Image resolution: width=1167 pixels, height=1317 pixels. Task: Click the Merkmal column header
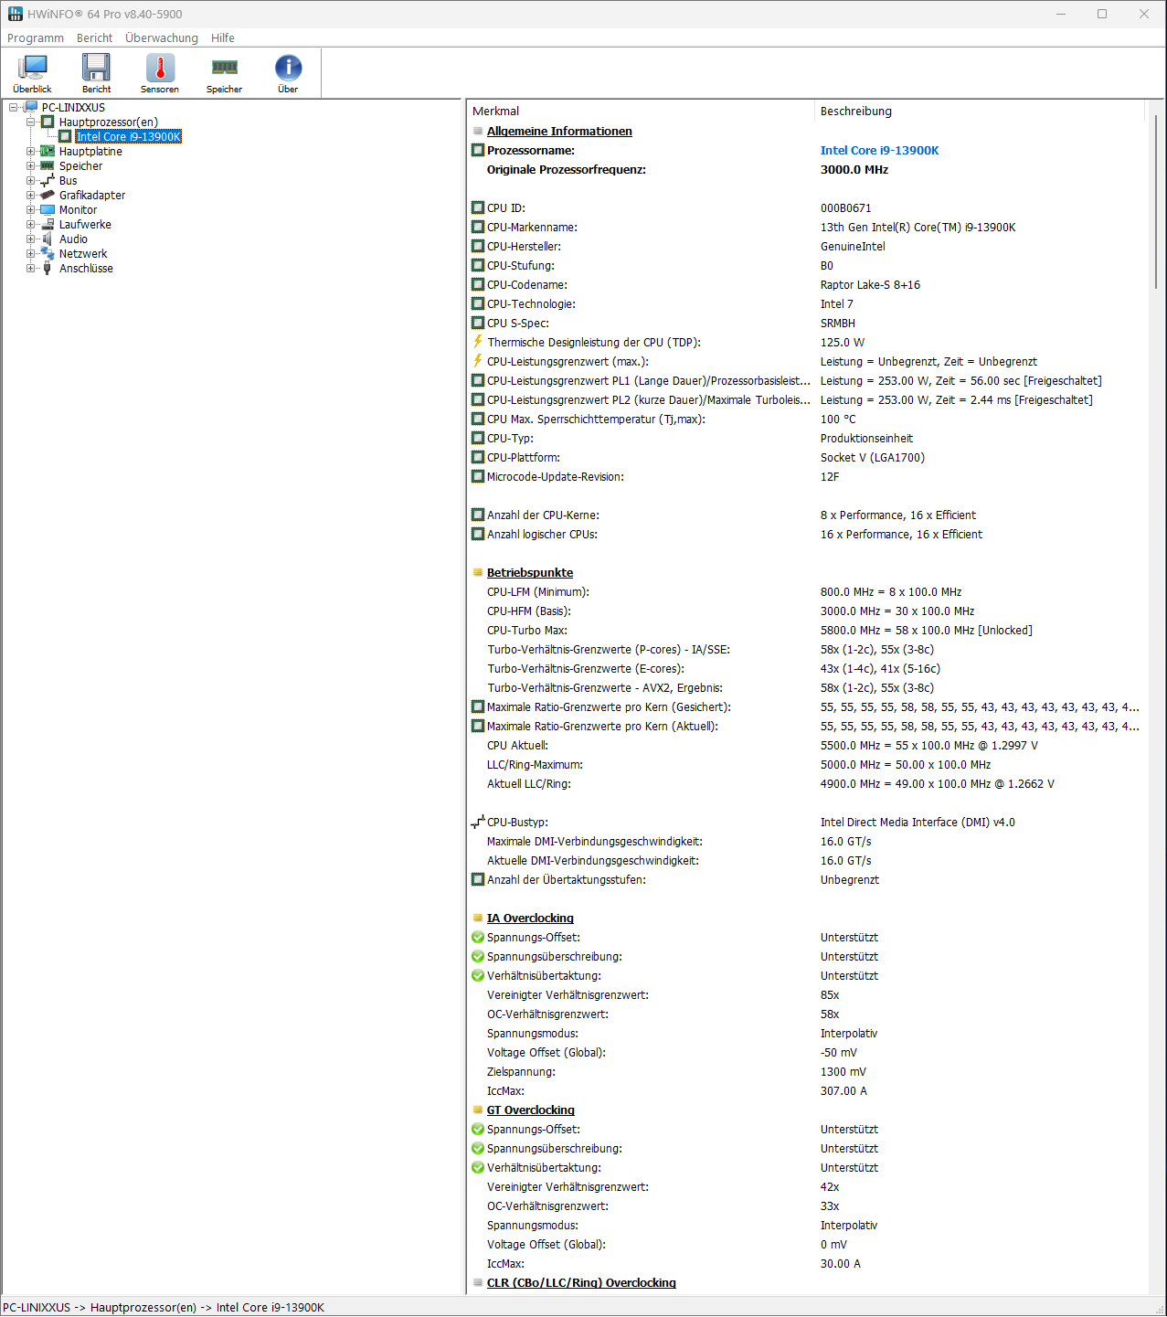[640, 111]
